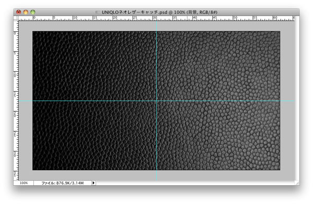
Task: Open the status bar info arrow menu
Action: pos(93,183)
